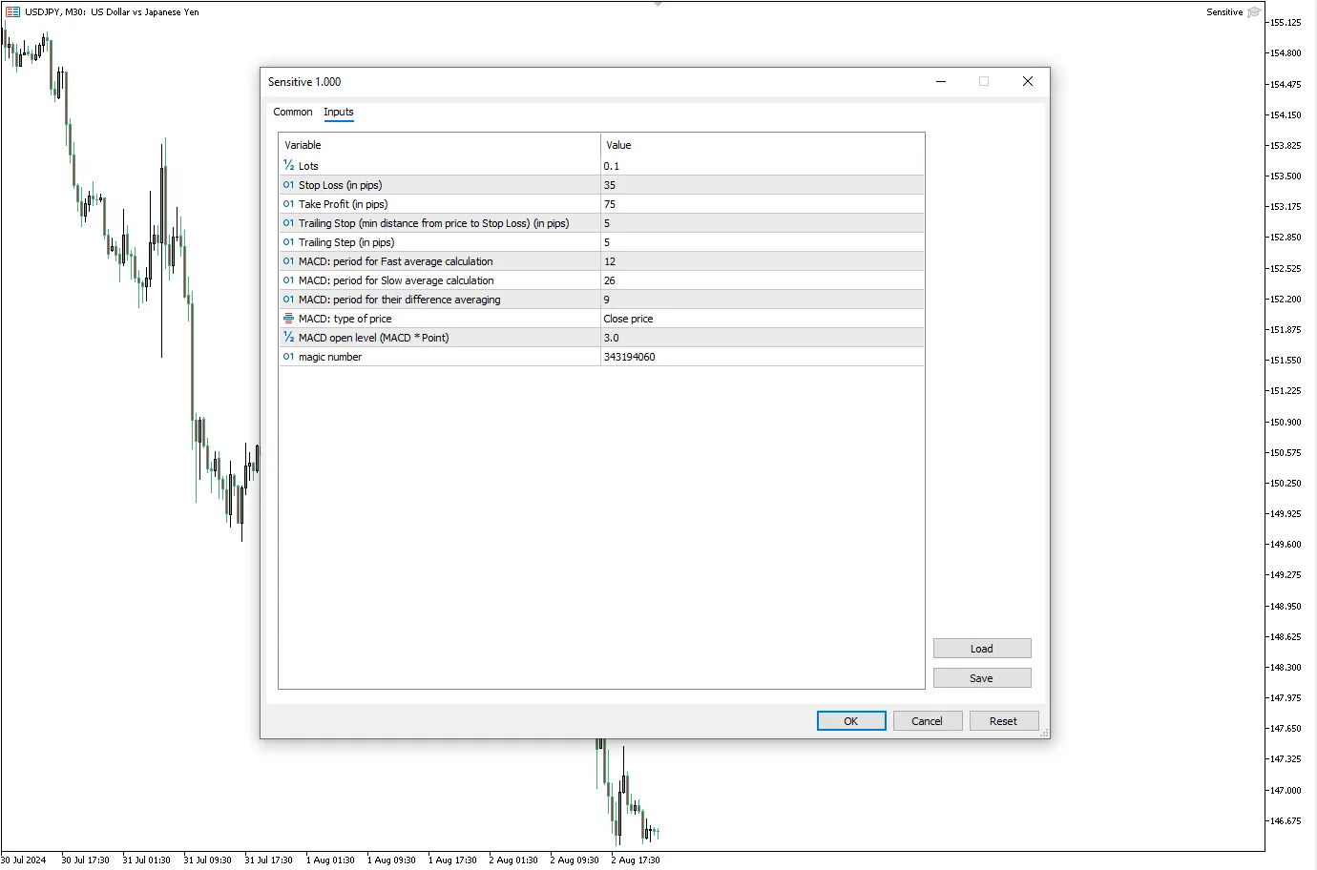The height and width of the screenshot is (870, 1317).
Task: Click the 146.675 price scale label
Action: point(1286,821)
